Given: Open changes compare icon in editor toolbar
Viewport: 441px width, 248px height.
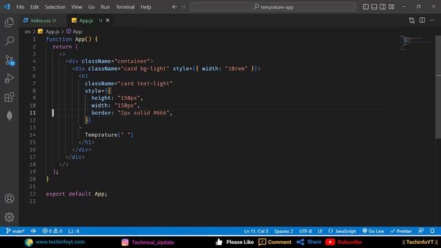Looking at the screenshot, I should click(412, 20).
